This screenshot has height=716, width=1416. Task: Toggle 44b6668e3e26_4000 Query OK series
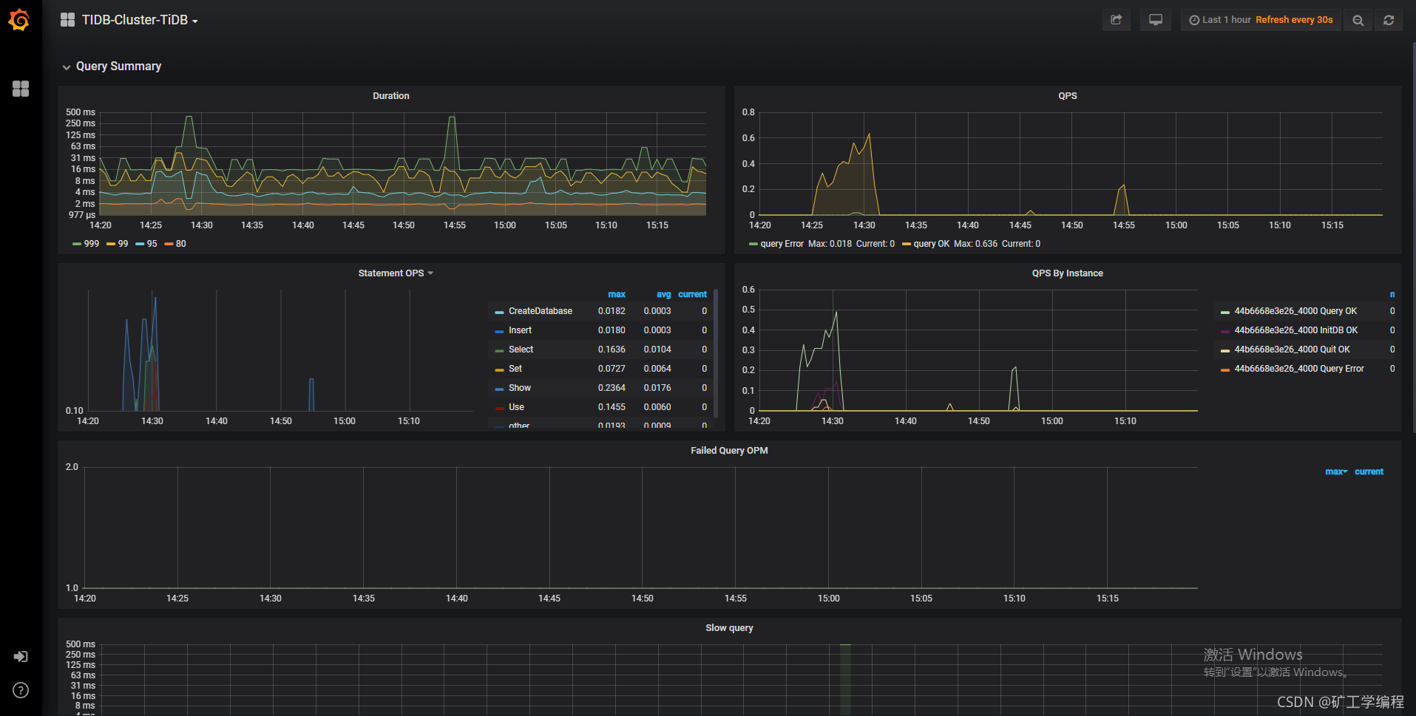coord(1295,311)
